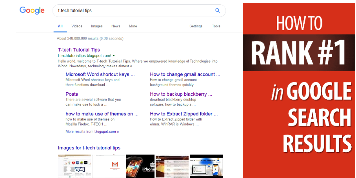
Task: Open How to Extract Zipped folder link
Action: pos(183,114)
